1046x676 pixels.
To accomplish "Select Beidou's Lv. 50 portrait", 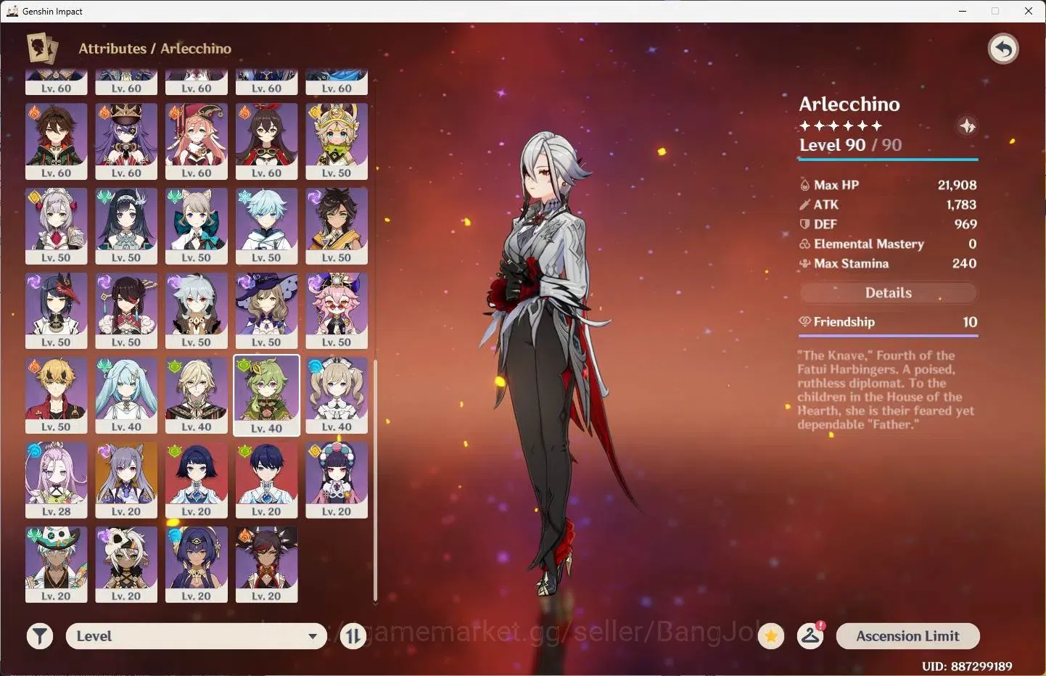I will click(x=126, y=311).
